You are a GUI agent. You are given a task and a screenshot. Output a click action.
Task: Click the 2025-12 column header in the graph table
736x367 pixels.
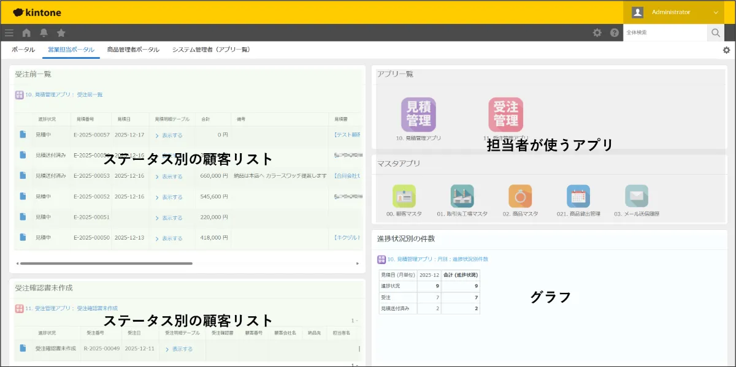[x=429, y=275]
